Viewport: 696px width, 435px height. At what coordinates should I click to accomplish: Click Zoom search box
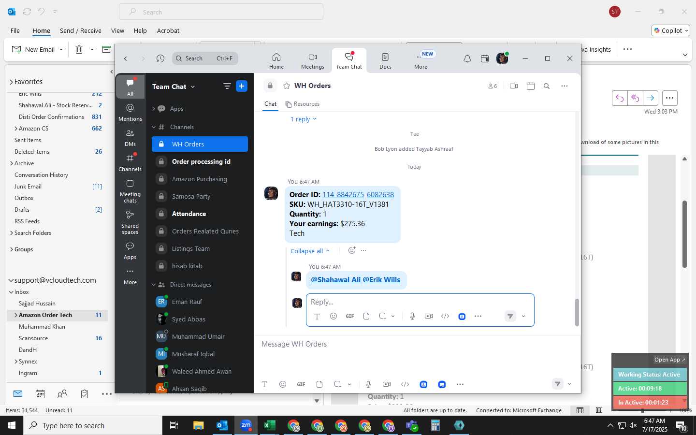(x=205, y=58)
